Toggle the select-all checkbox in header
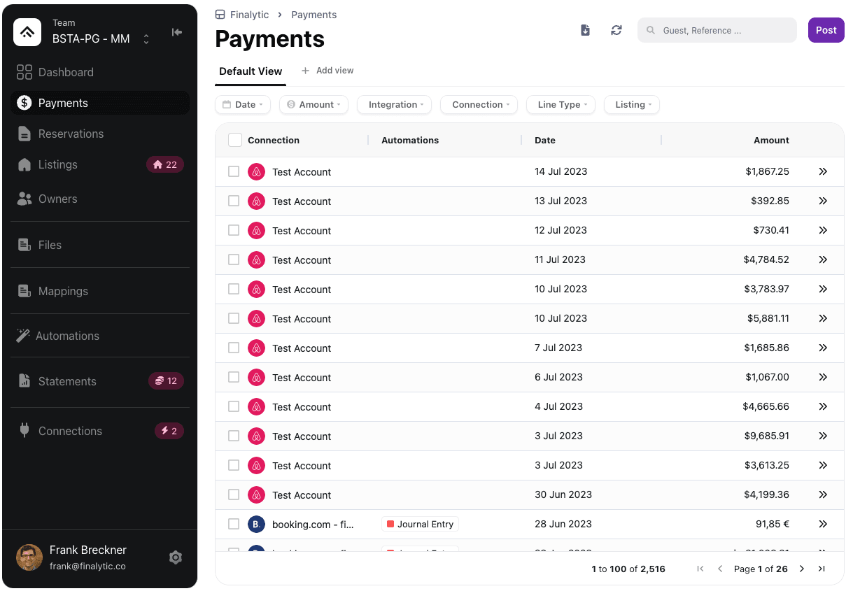The image size is (853, 591). 235,140
